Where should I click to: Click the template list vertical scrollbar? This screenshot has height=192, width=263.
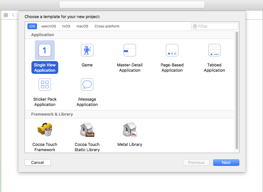237,90
